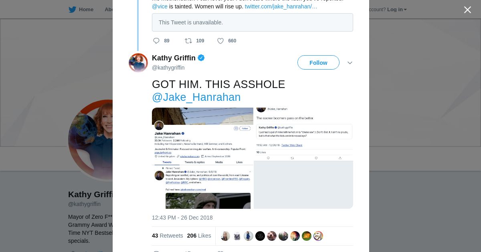
Task: Close the tweet overlay with the X
Action: (x=467, y=10)
